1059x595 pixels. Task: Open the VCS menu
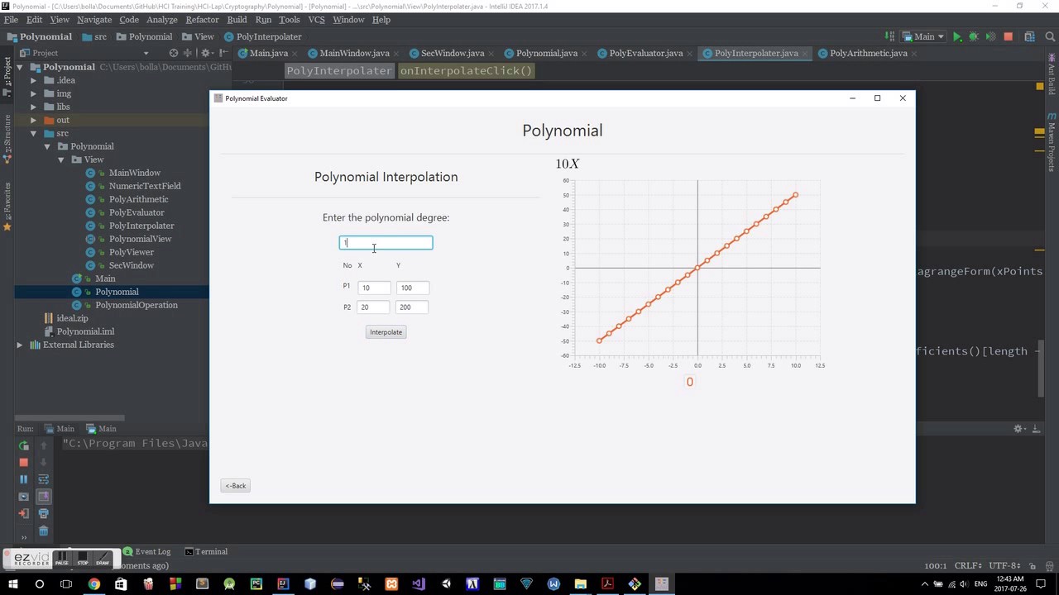(316, 19)
